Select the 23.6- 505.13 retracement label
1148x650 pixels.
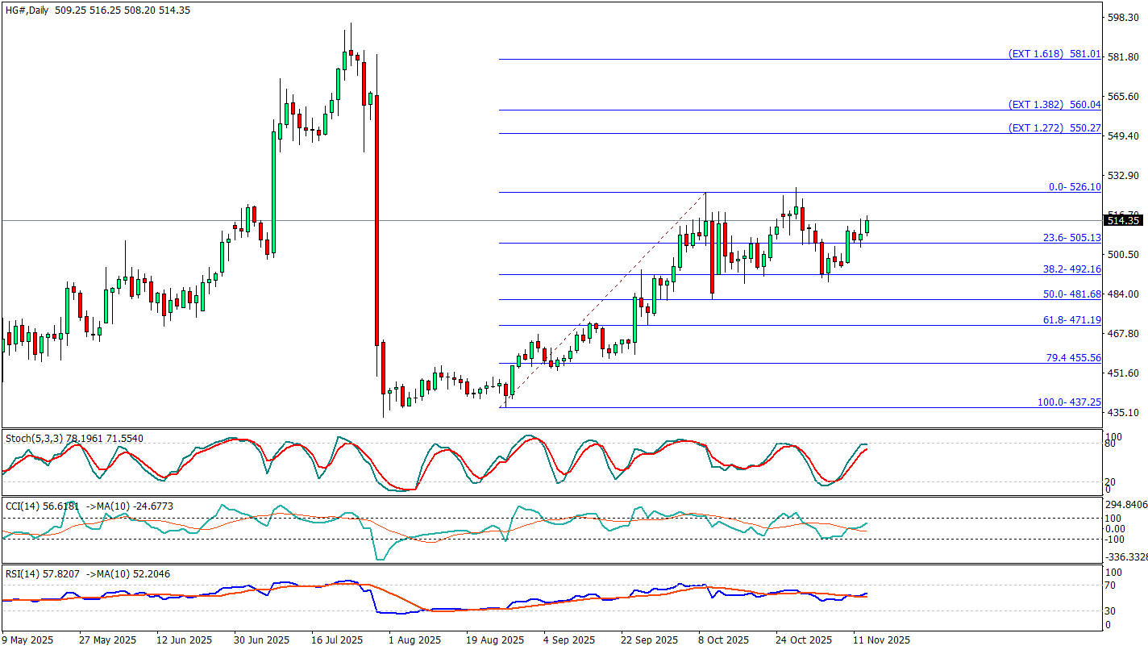point(1071,238)
